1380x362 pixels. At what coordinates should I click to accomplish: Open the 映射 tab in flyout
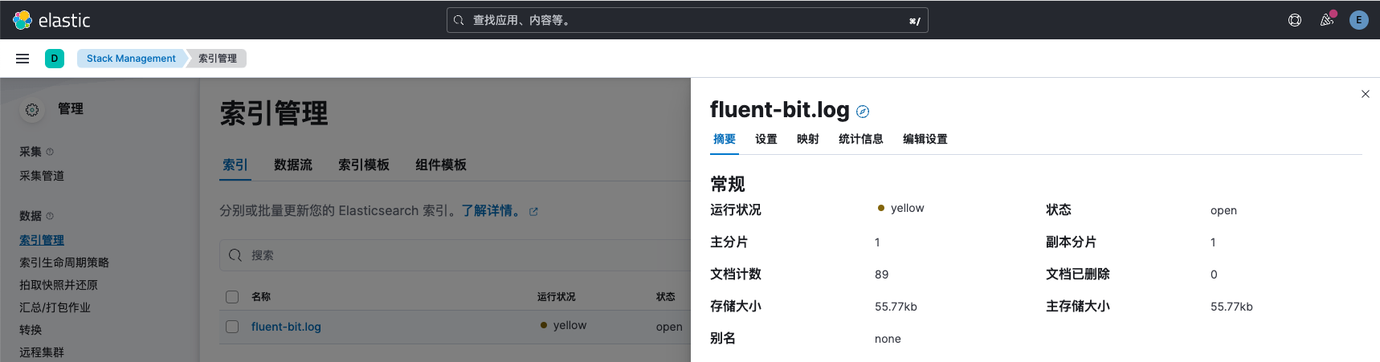click(807, 139)
